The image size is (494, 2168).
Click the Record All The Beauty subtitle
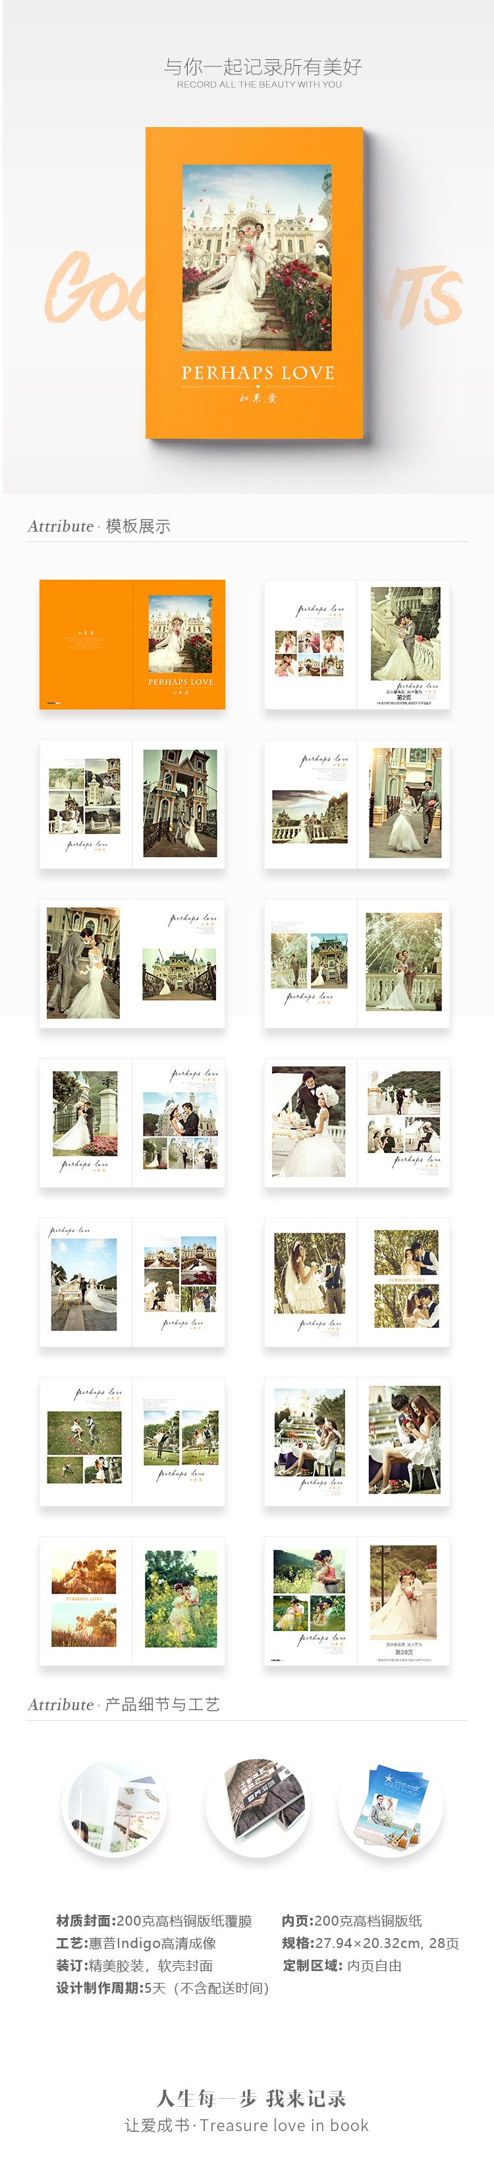(260, 84)
